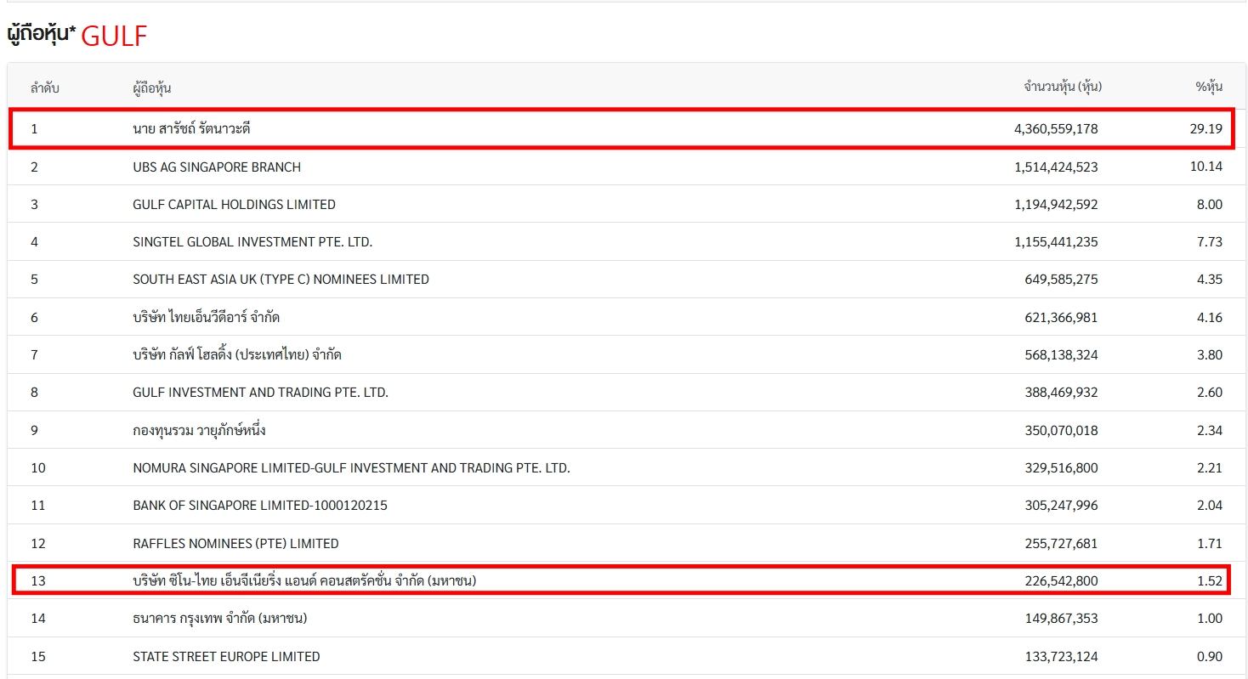The width and height of the screenshot is (1248, 679).
Task: Select share count 1,155,441,235
Action: click(x=1056, y=242)
